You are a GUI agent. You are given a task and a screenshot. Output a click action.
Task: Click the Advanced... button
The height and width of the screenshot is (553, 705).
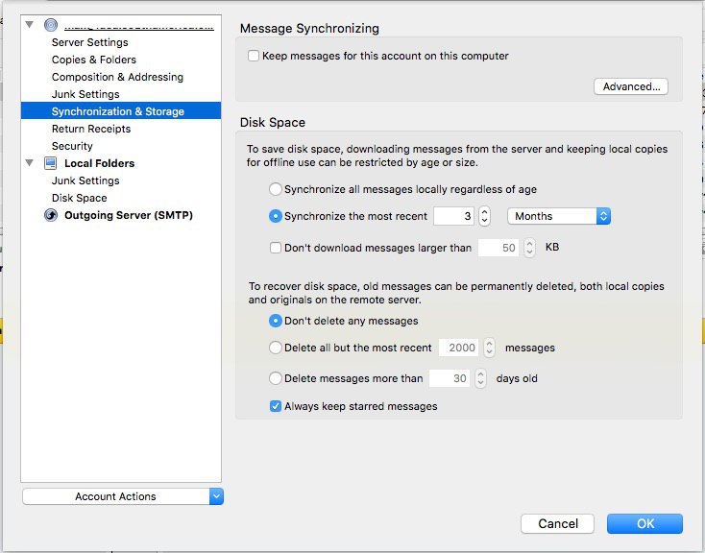(631, 86)
